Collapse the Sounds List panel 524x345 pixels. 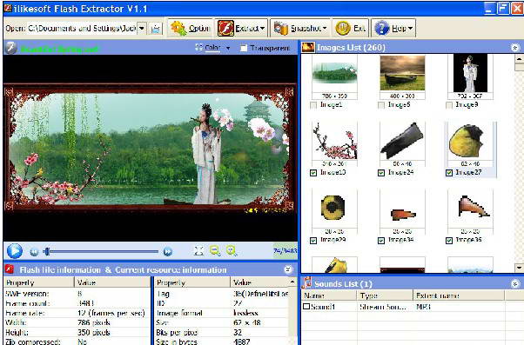coord(515,283)
